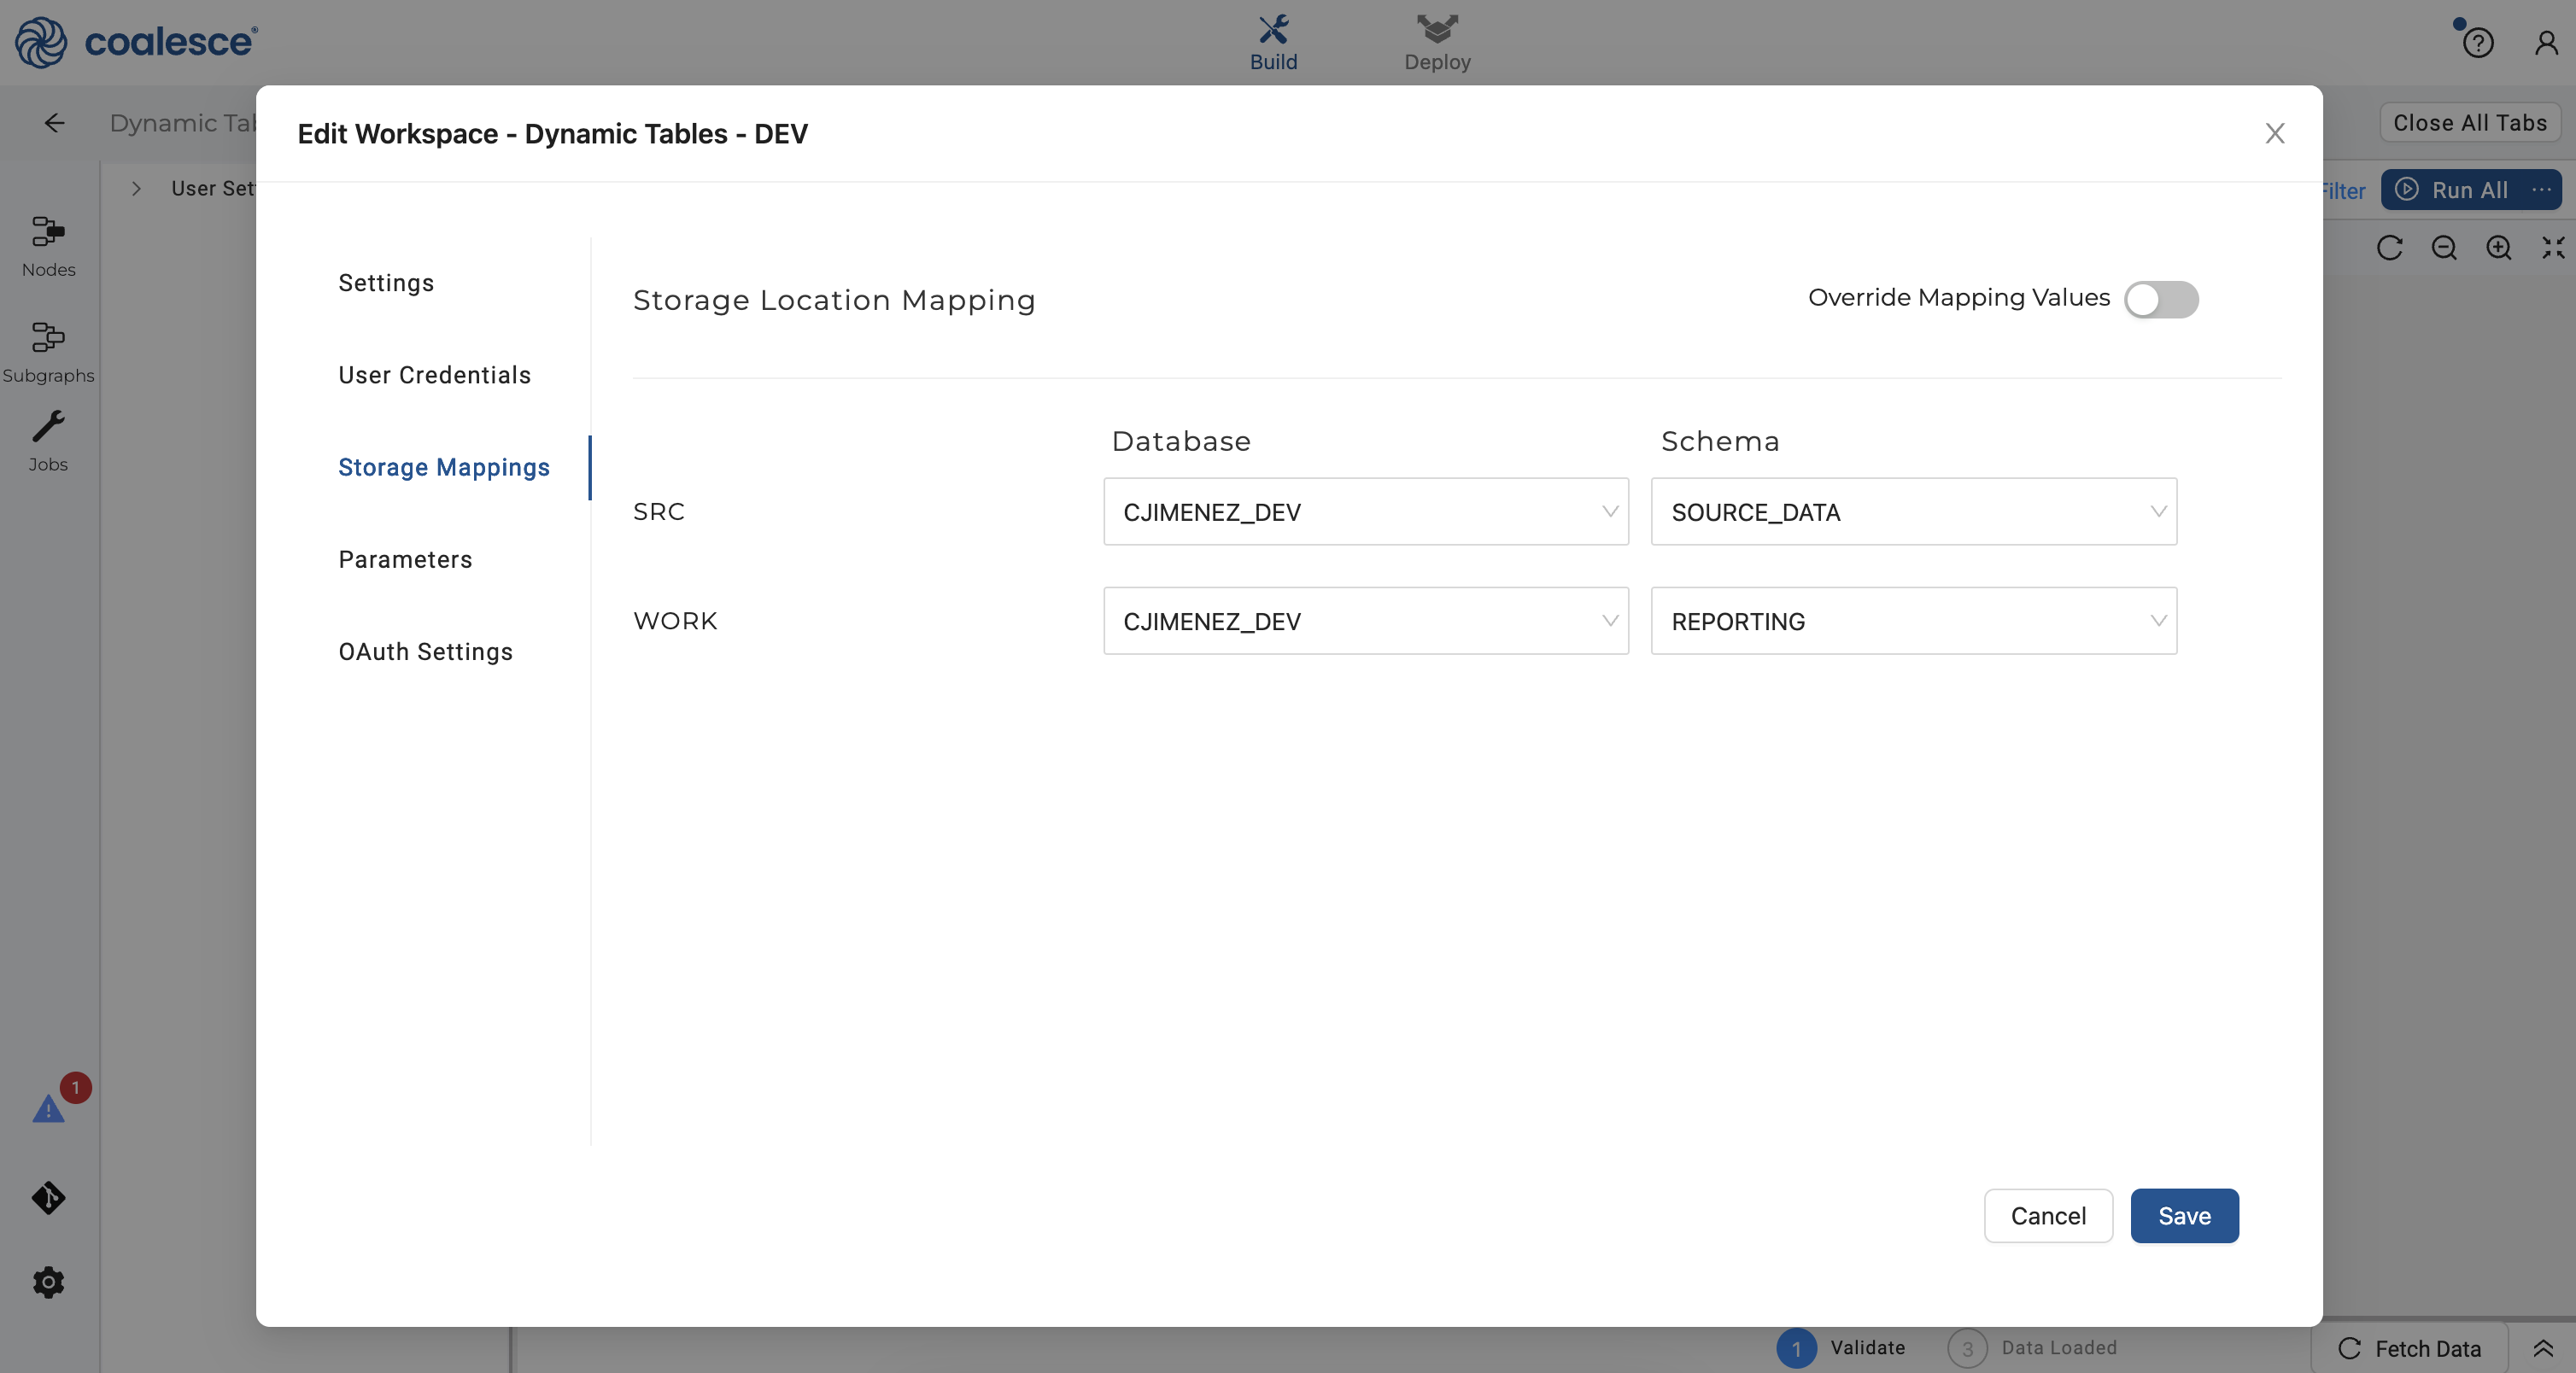2576x1373 pixels.
Task: Toggle Override Mapping Values switch
Action: pyautogui.click(x=2160, y=299)
